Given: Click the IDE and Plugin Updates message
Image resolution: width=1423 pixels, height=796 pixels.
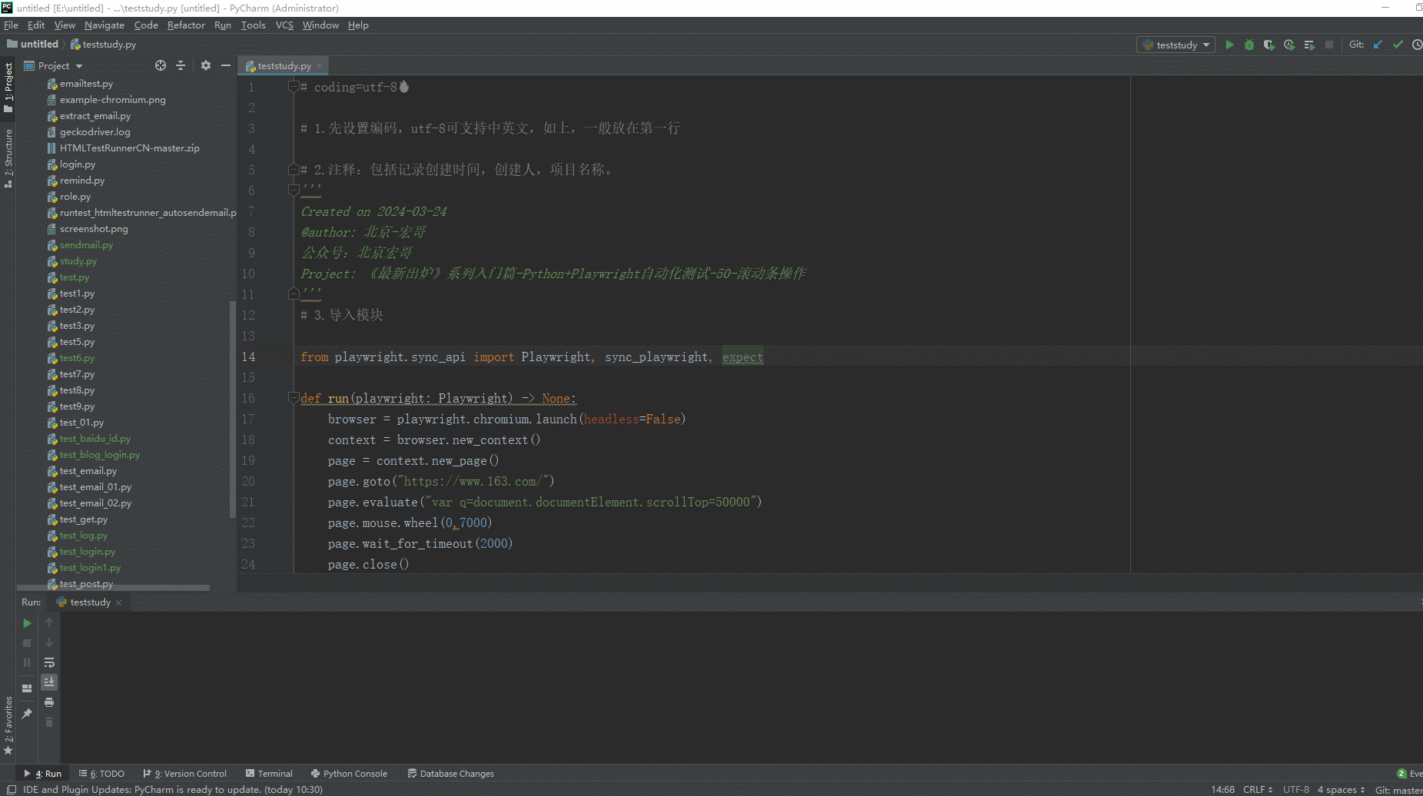Looking at the screenshot, I should point(173,789).
